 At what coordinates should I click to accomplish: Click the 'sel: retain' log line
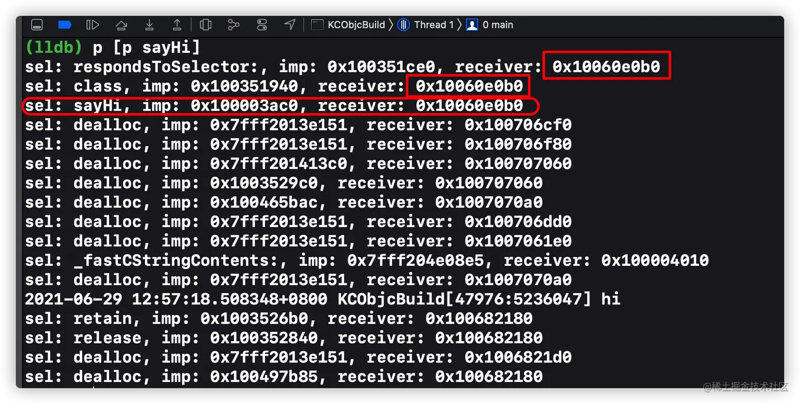point(279,318)
